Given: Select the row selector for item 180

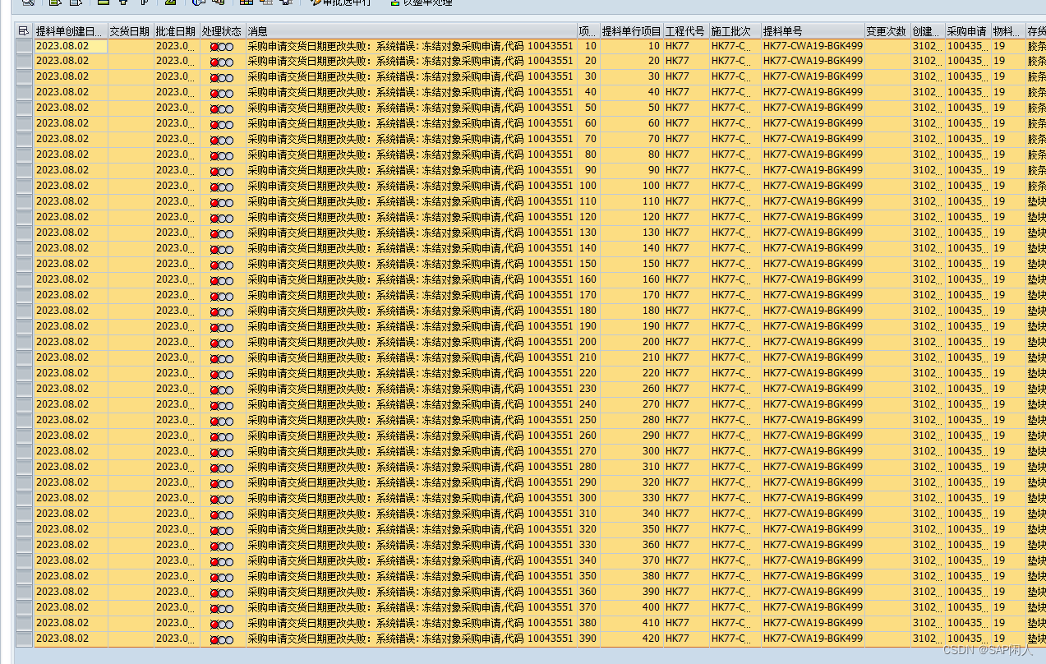Looking at the screenshot, I should [24, 311].
